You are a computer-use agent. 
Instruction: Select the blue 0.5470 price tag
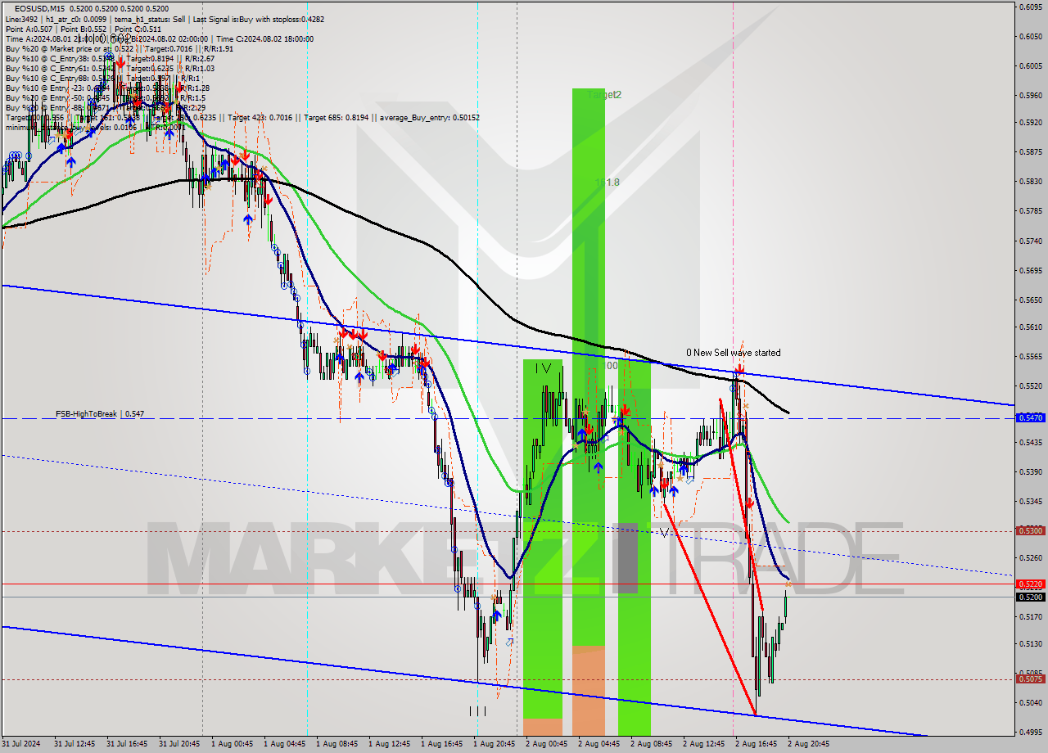(1030, 417)
